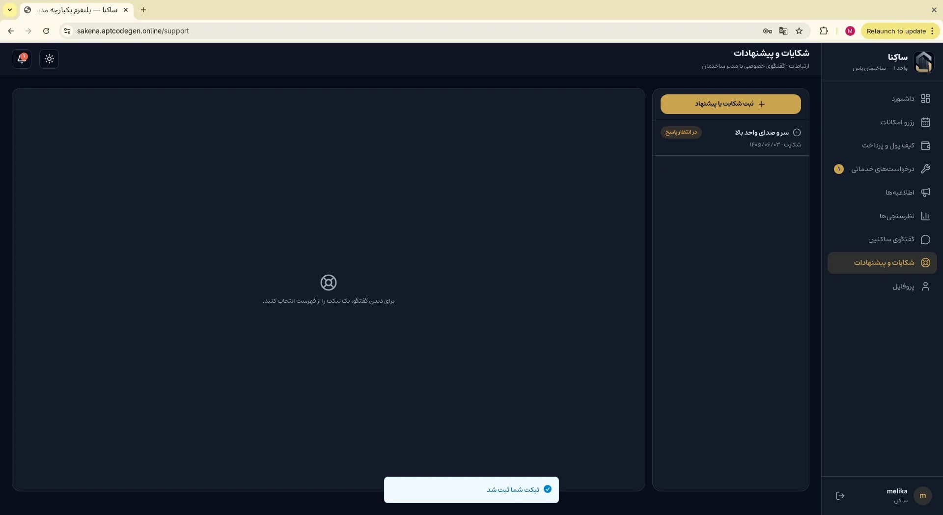Click the wallet icon for کیف پول و پرداخت
Viewport: 943px width, 515px height.
click(925, 145)
